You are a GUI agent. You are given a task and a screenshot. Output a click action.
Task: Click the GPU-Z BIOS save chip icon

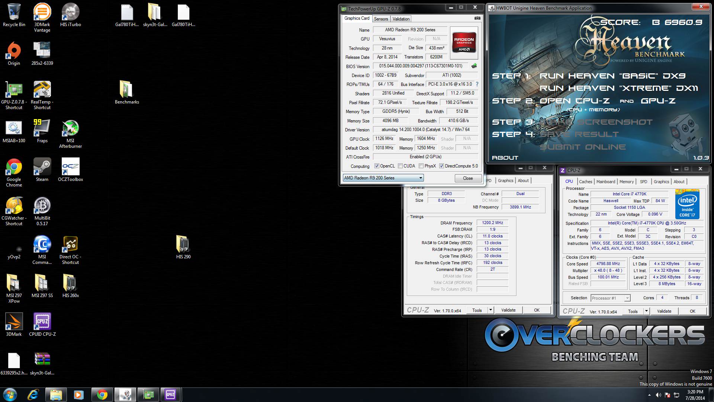click(474, 66)
